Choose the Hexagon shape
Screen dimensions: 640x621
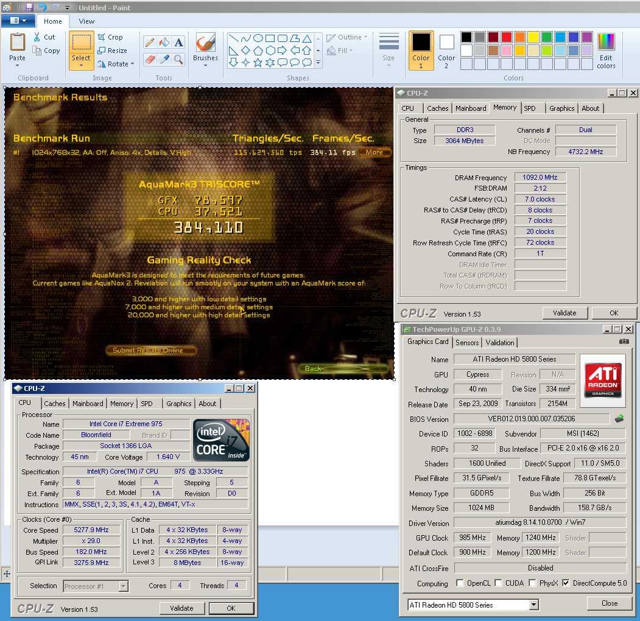[270, 51]
